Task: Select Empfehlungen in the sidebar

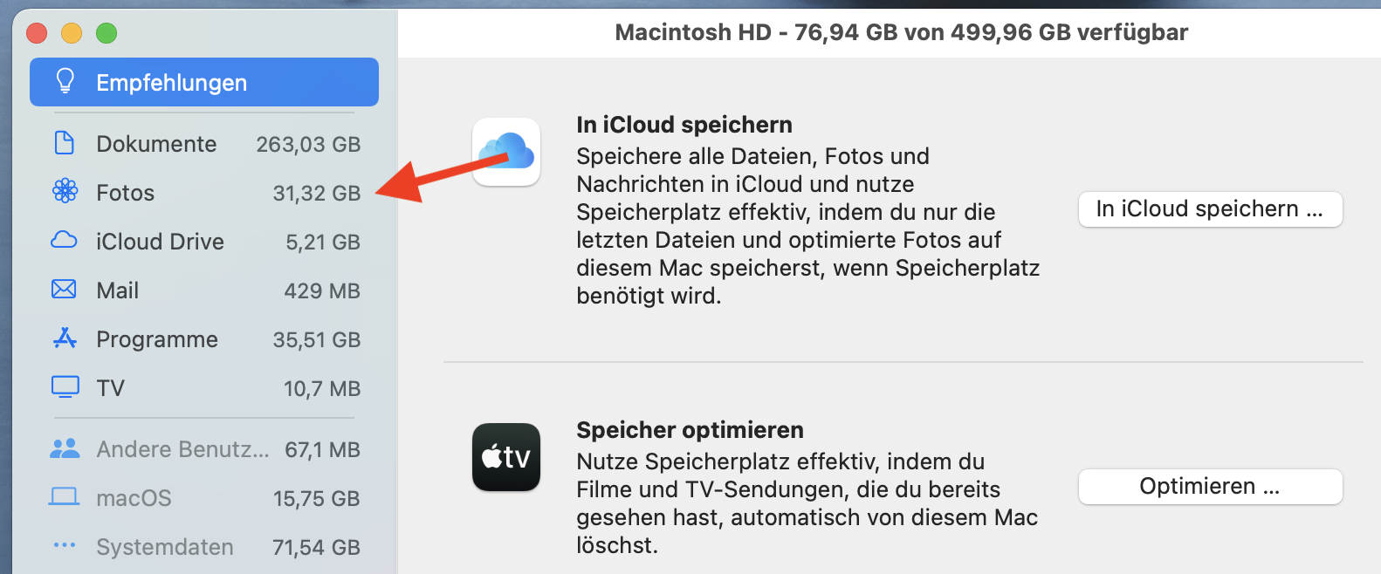Action: (204, 82)
